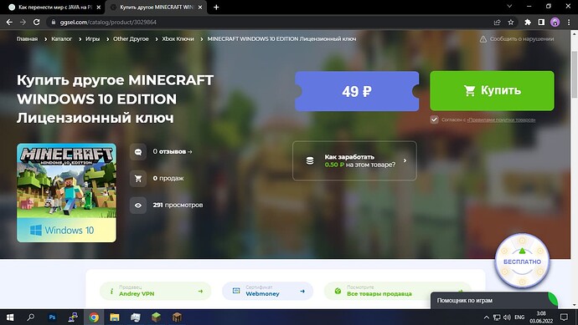Screen dimensions: 578x325
Task: Open the Chrome profile avatar
Action: (x=555, y=22)
